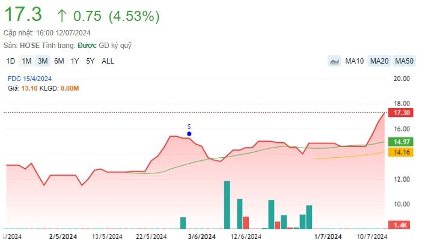Toggle the MA10 moving average line

pyautogui.click(x=354, y=61)
